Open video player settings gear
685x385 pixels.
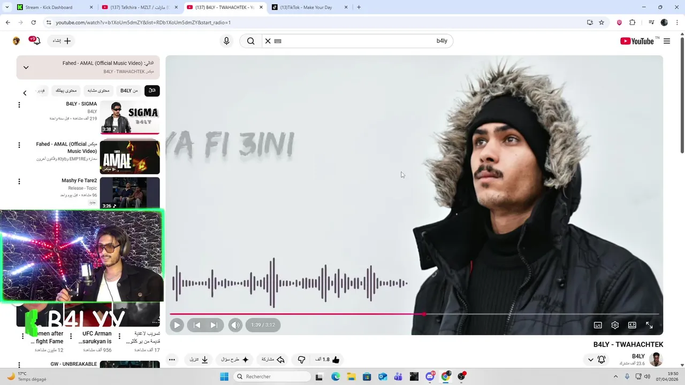615,325
